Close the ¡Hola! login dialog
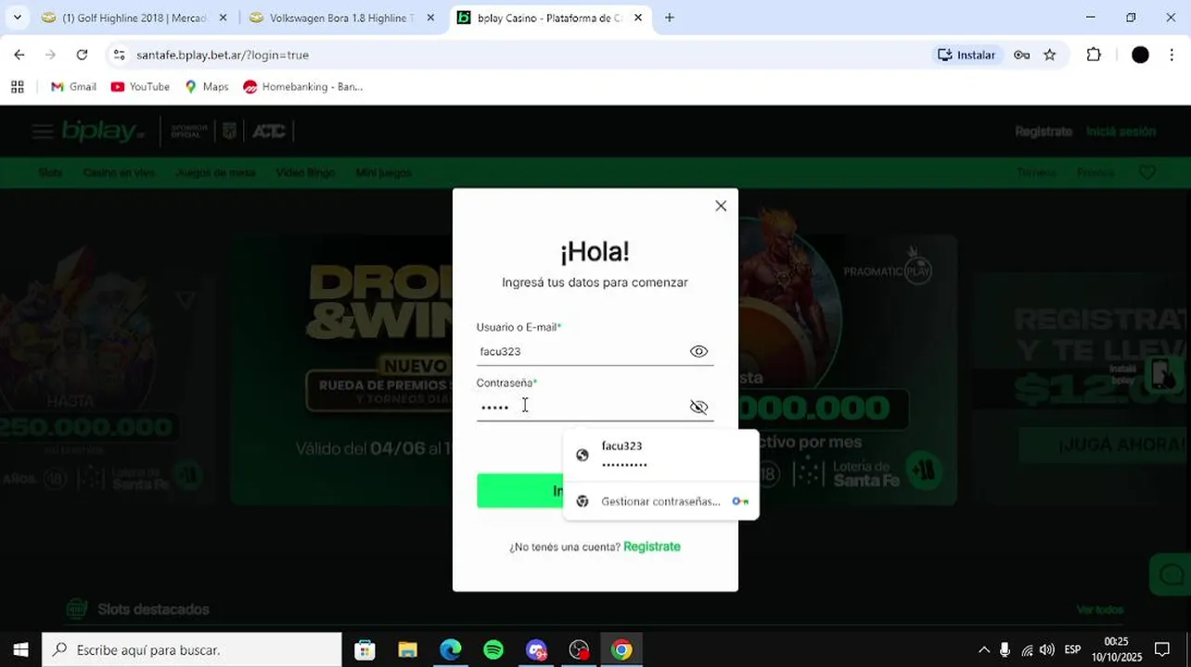Screen dimensions: 1191x667 coord(721,206)
